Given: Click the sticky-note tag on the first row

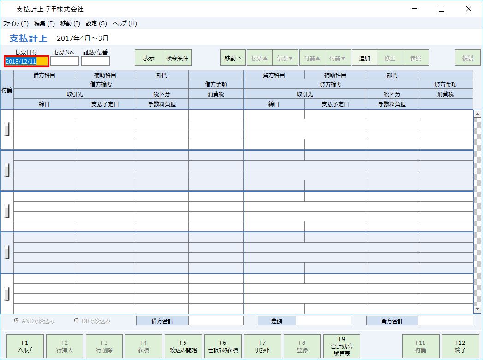Looking at the screenshot, I should (x=6, y=129).
